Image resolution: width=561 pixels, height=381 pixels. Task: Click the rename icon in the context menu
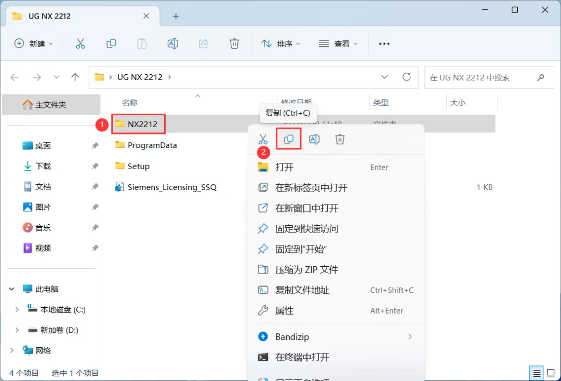point(314,139)
